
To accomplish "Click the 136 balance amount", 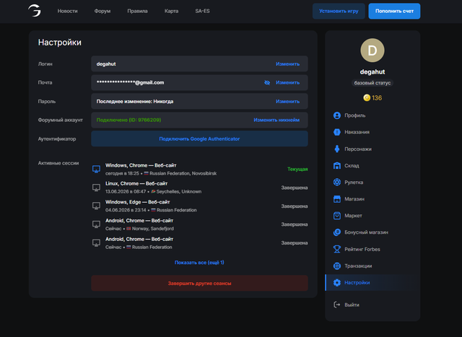I will [377, 98].
